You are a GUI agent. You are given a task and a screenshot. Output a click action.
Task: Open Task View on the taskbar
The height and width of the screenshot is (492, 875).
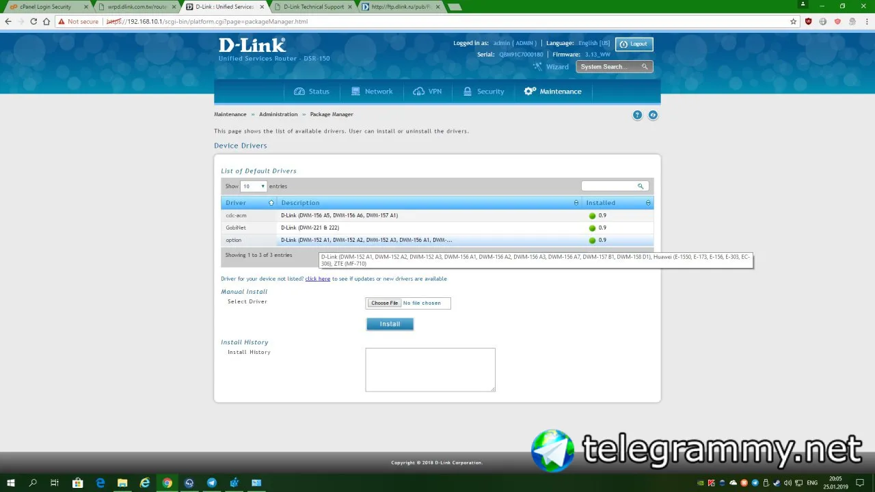(55, 482)
